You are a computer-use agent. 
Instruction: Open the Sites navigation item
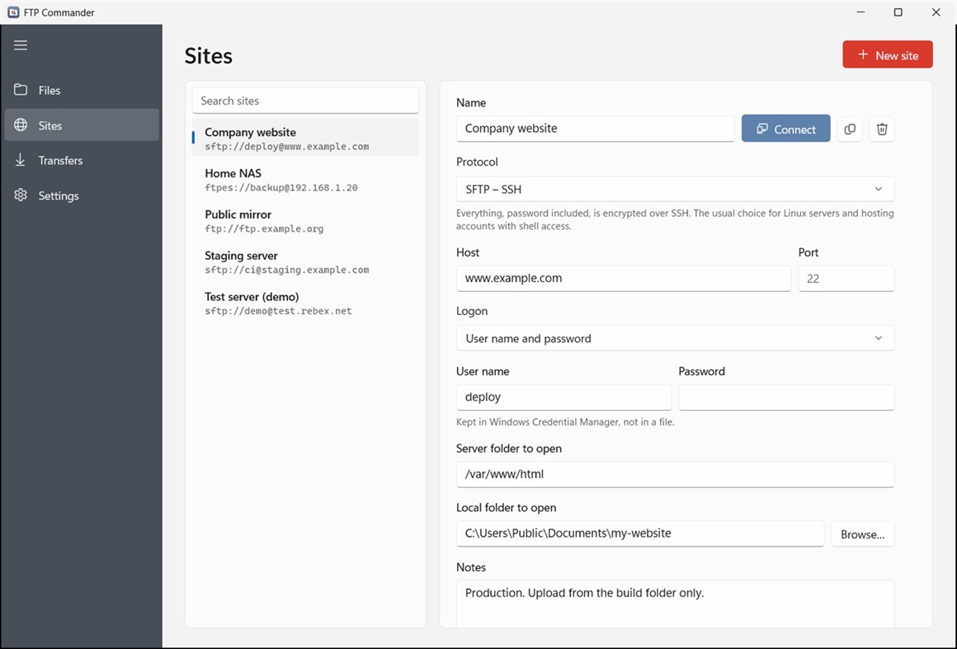tap(82, 125)
